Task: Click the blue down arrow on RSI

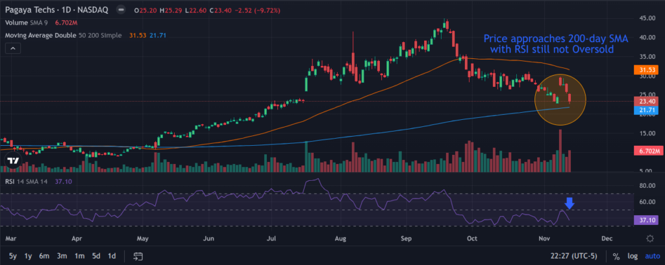Action: click(x=569, y=203)
